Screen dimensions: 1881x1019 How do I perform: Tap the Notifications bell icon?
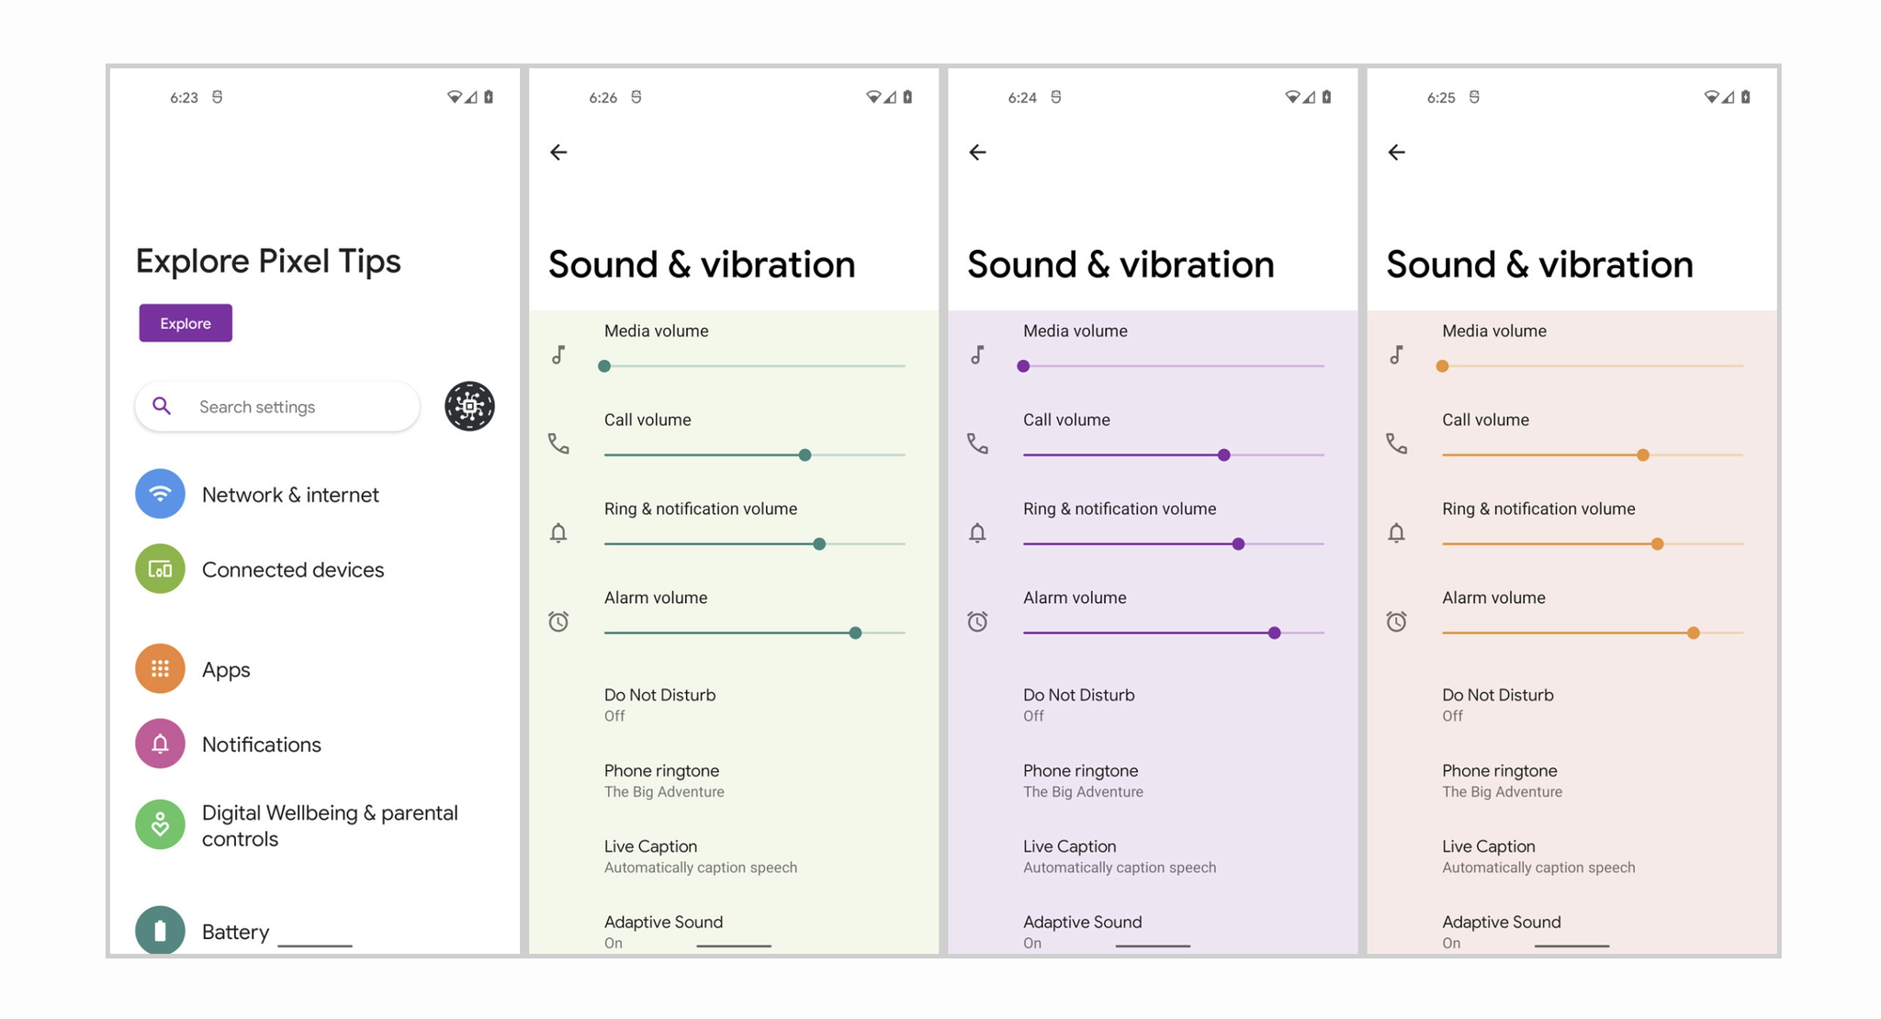(x=160, y=742)
